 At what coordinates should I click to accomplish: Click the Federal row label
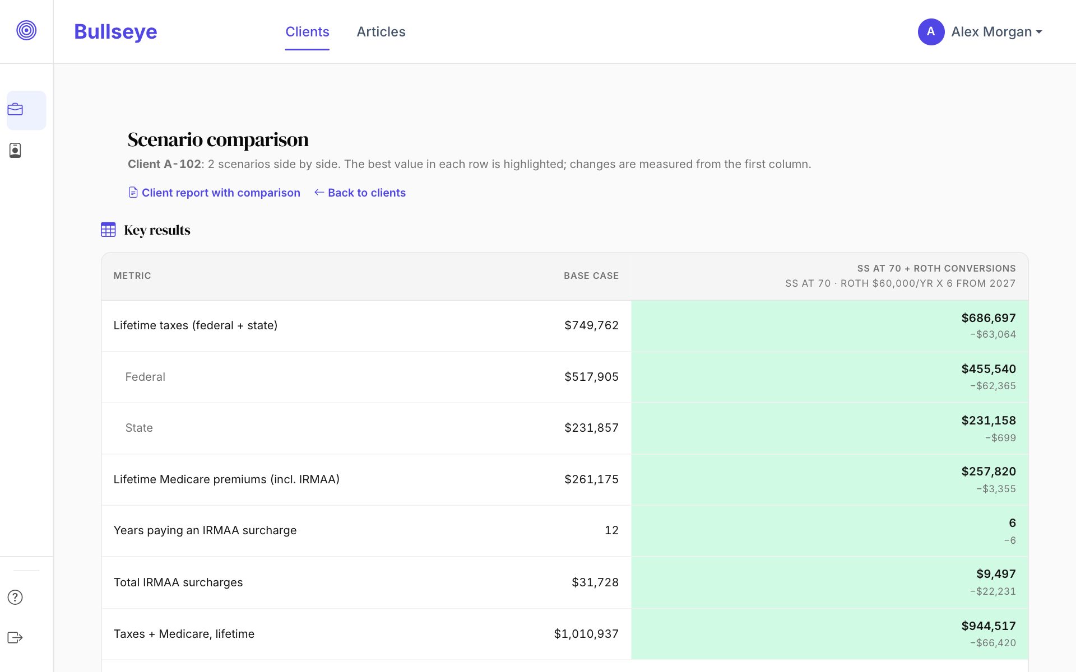145,377
